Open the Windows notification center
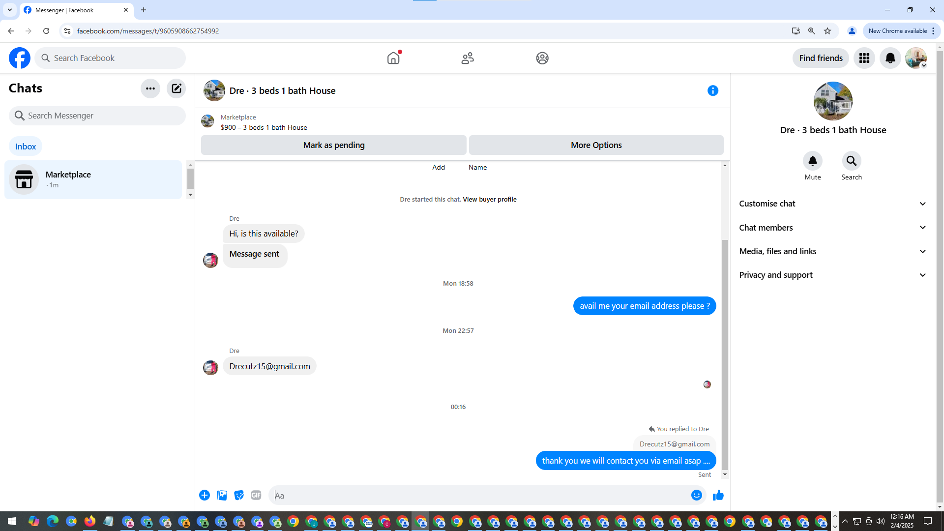Image resolution: width=944 pixels, height=531 pixels. point(928,521)
